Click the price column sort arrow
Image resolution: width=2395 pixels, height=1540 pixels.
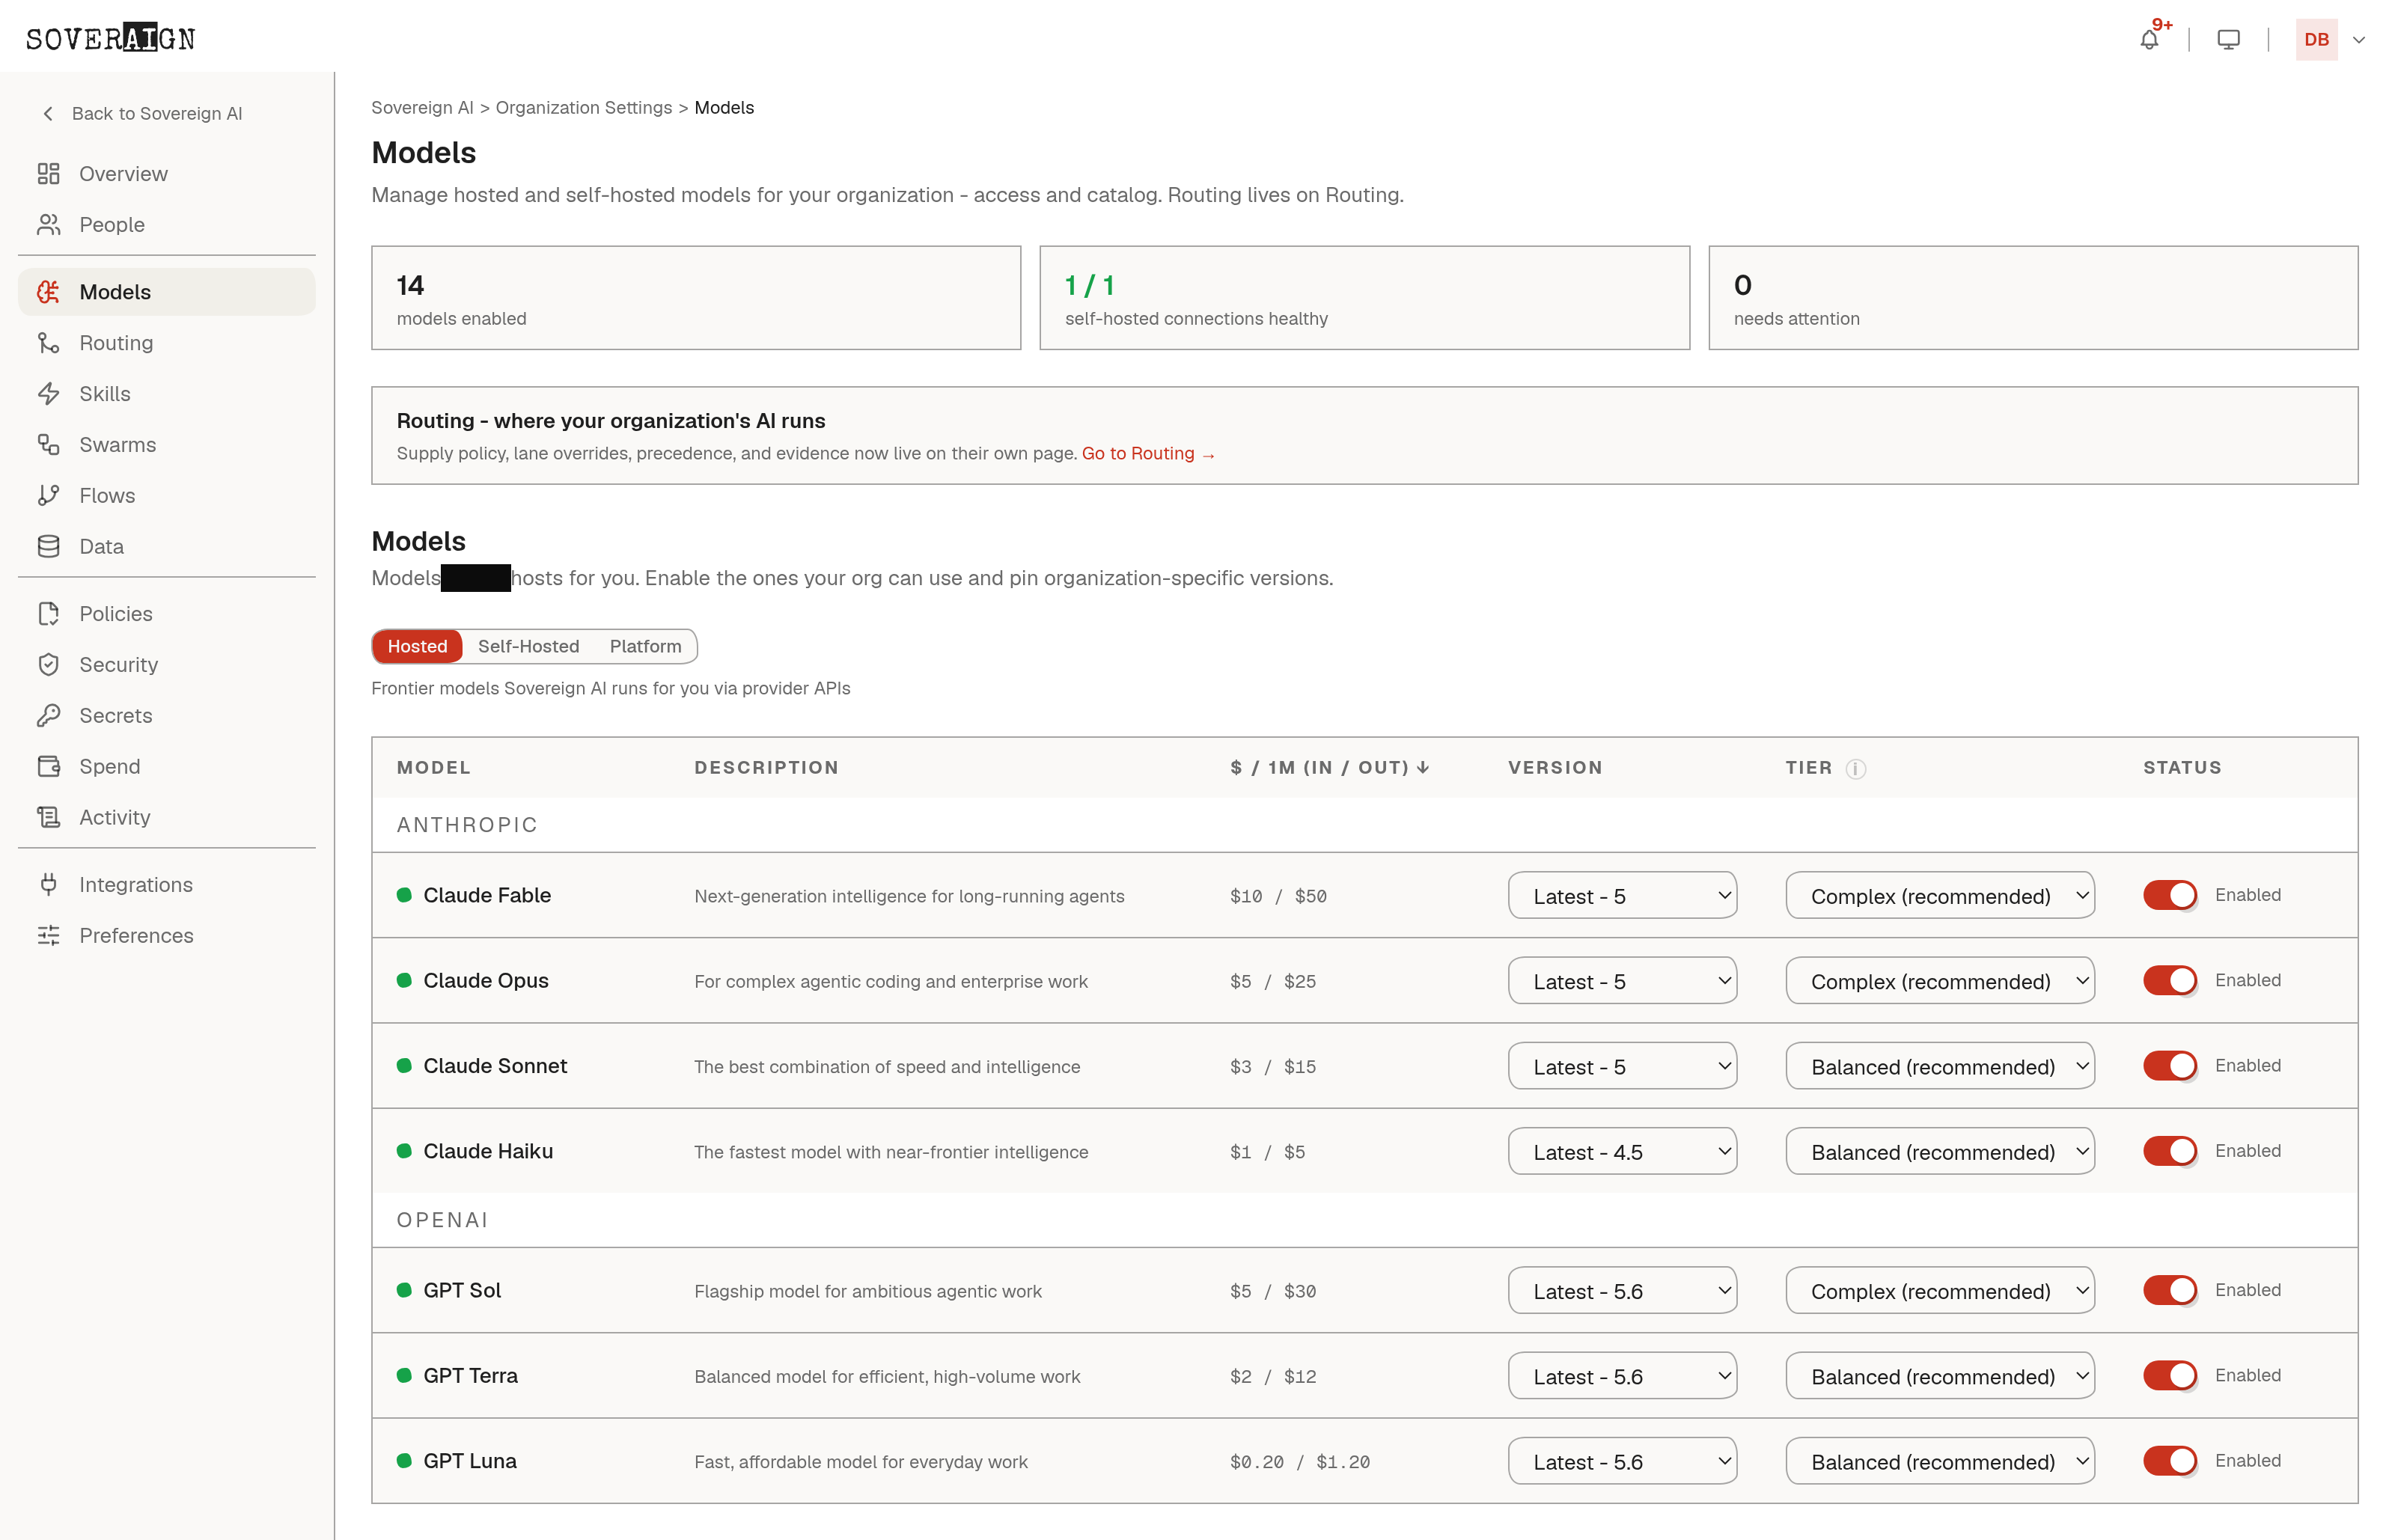click(x=1422, y=768)
